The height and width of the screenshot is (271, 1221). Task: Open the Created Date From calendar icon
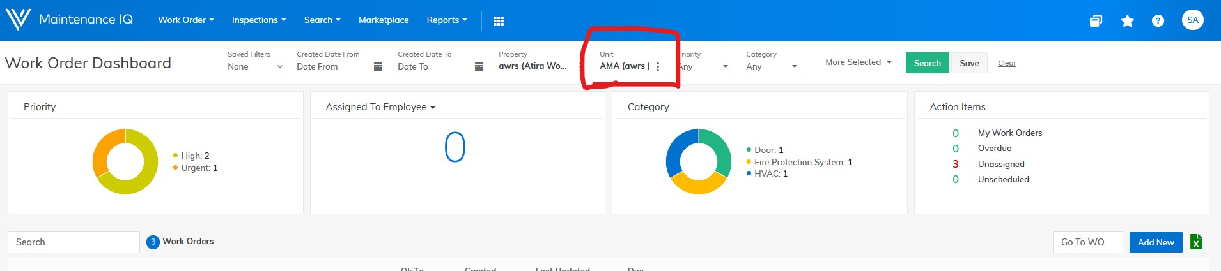tap(378, 66)
